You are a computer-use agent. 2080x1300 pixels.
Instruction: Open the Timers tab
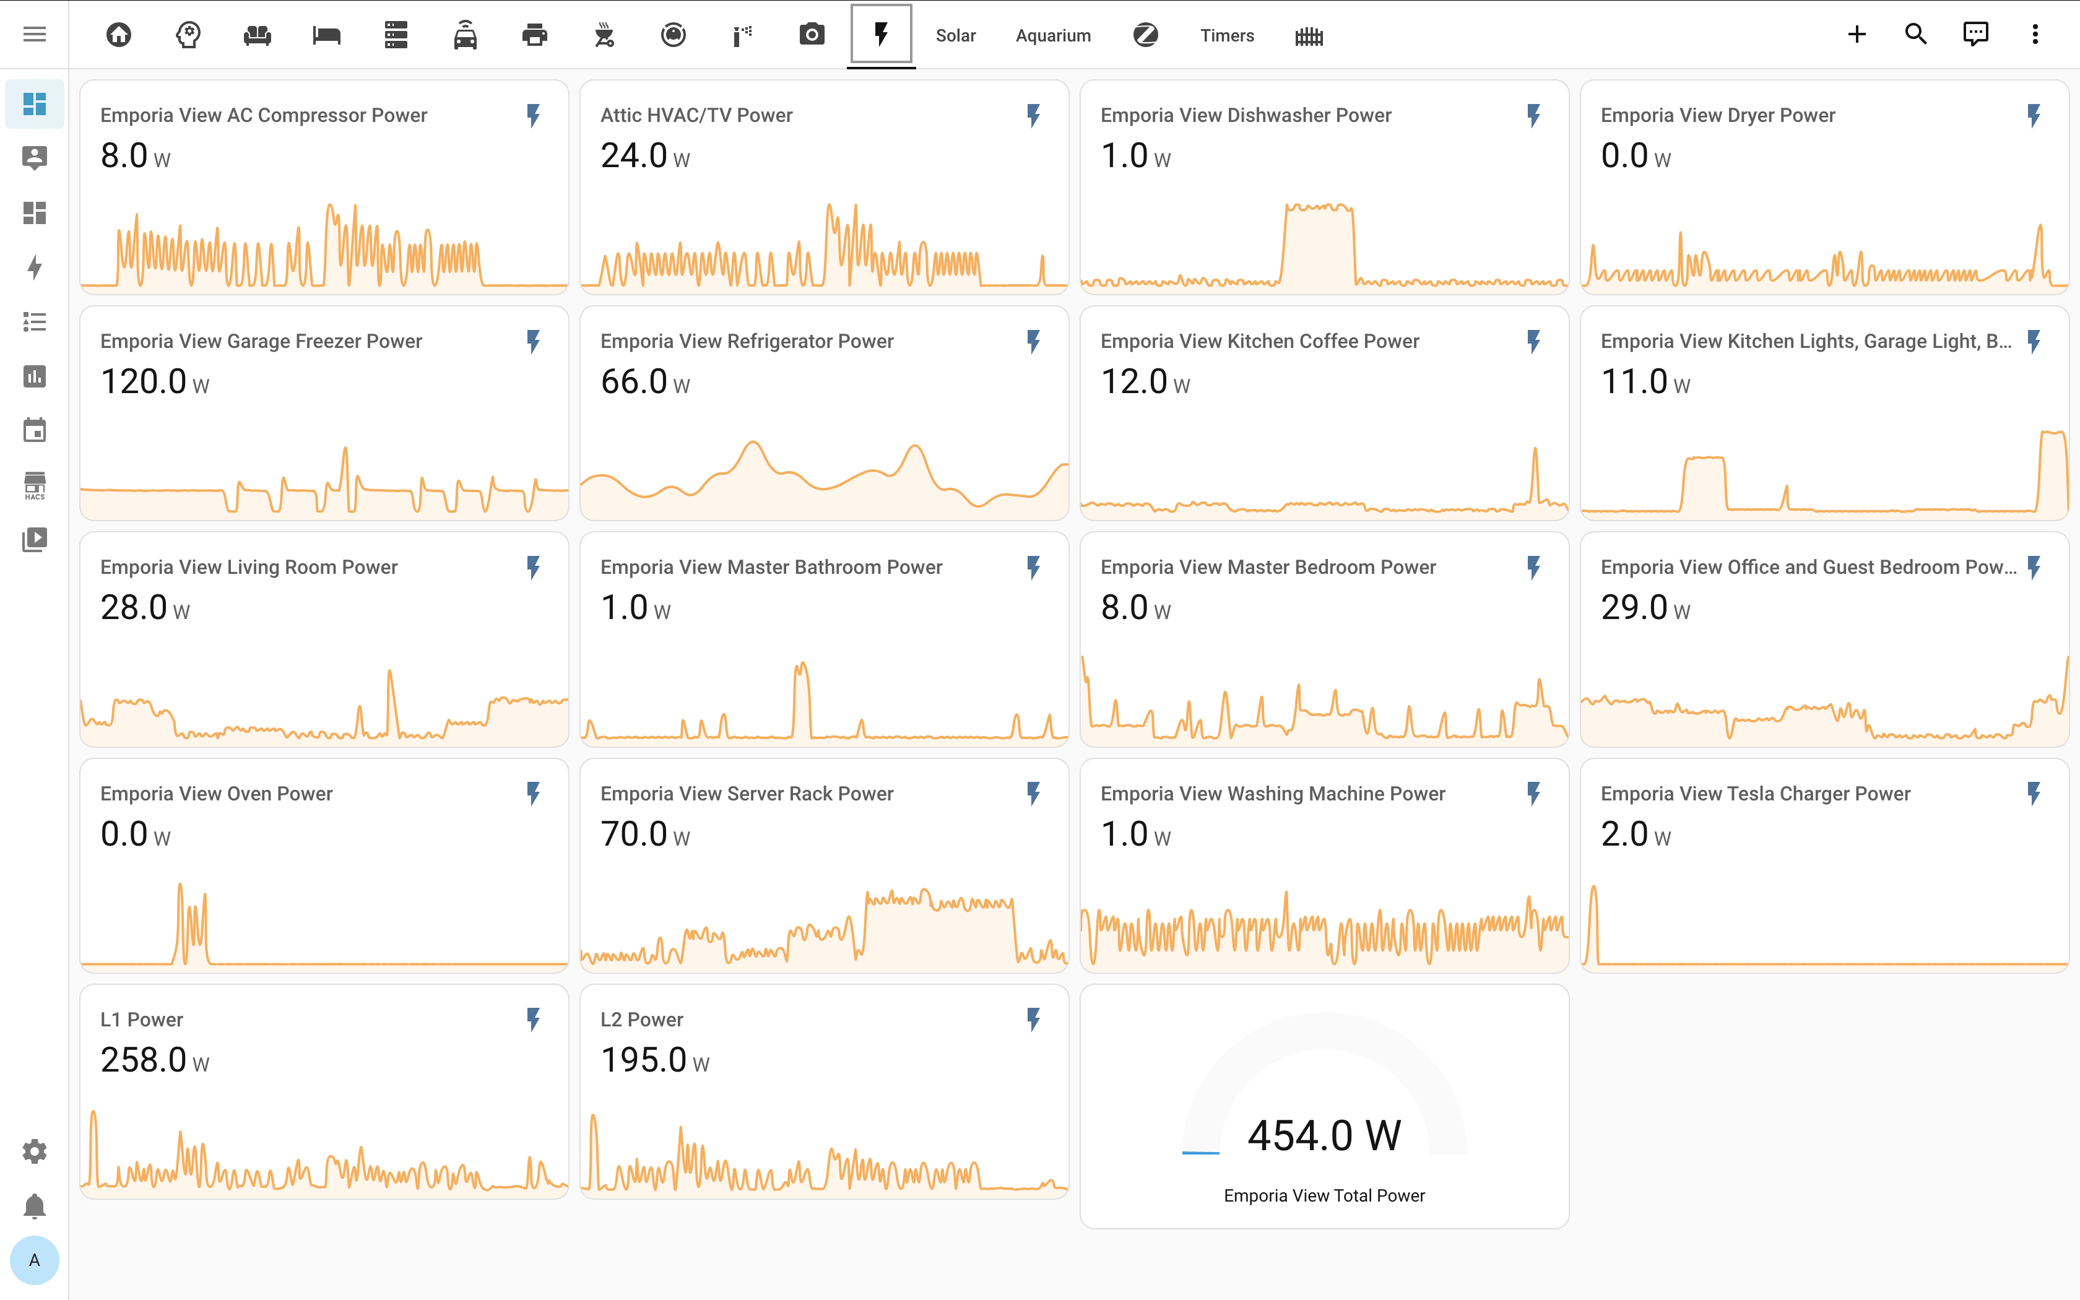1226,35
